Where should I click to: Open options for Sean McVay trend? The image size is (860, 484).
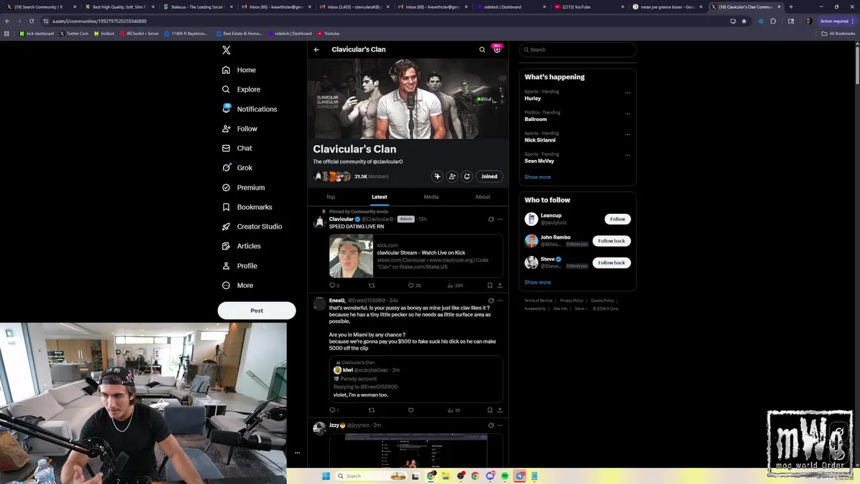[628, 155]
